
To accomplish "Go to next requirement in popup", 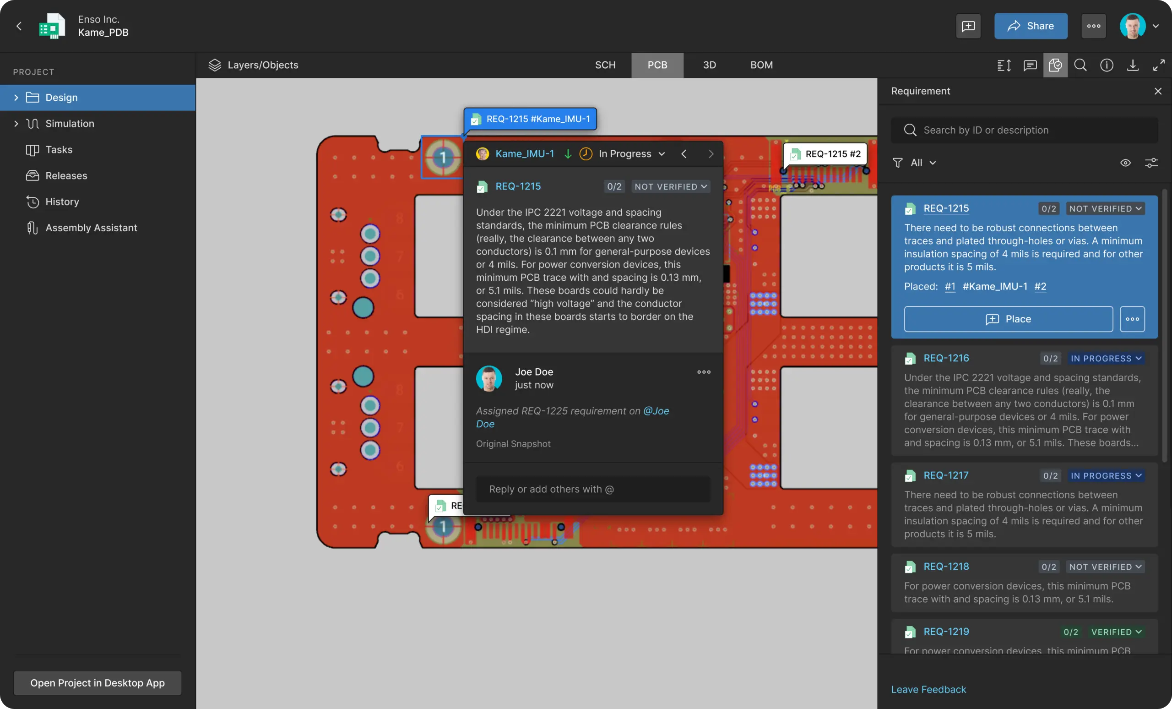I will tap(711, 154).
